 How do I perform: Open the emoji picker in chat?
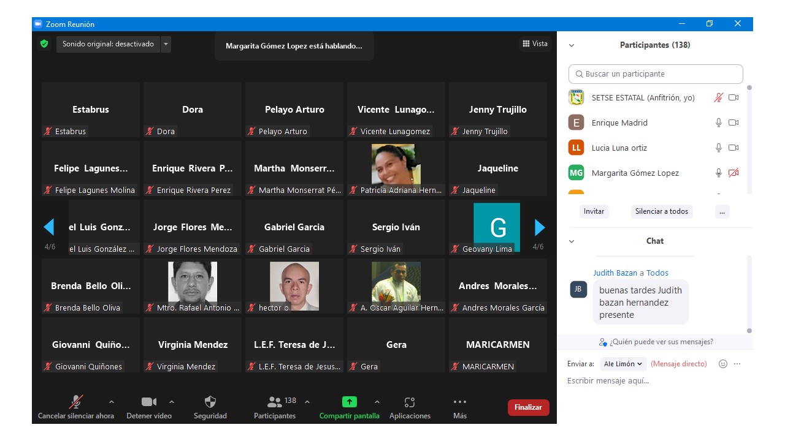coord(723,364)
